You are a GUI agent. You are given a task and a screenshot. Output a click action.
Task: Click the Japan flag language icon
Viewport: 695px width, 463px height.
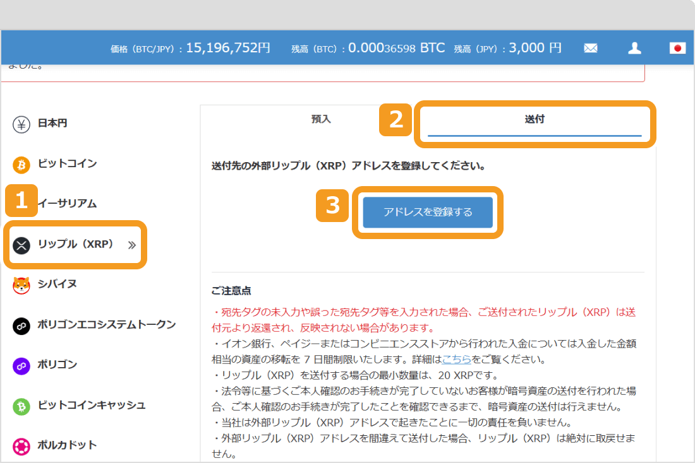click(677, 47)
